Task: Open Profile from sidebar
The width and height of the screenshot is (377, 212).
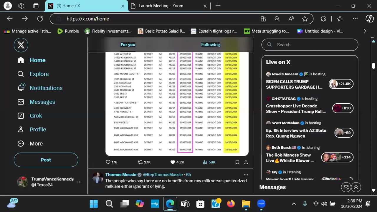Action: pyautogui.click(x=32, y=130)
